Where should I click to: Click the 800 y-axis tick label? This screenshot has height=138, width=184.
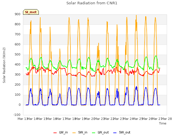coord(18,24)
